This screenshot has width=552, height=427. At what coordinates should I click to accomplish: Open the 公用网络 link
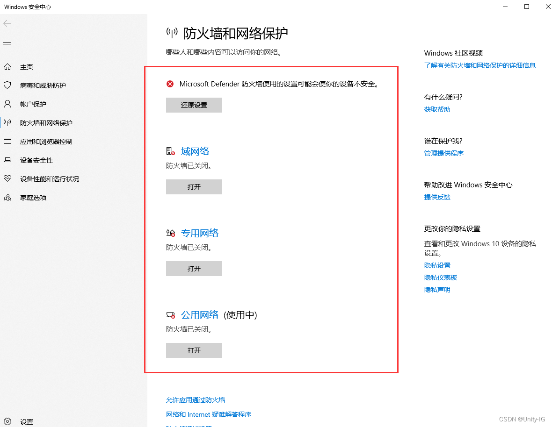(200, 315)
